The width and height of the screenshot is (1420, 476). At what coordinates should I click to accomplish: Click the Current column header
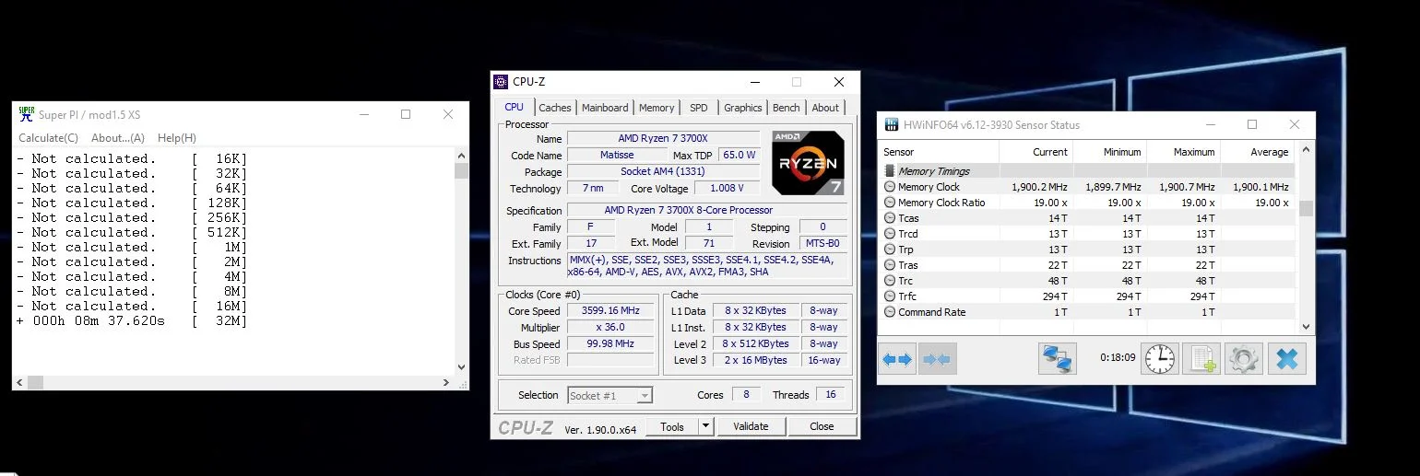tap(1035, 152)
